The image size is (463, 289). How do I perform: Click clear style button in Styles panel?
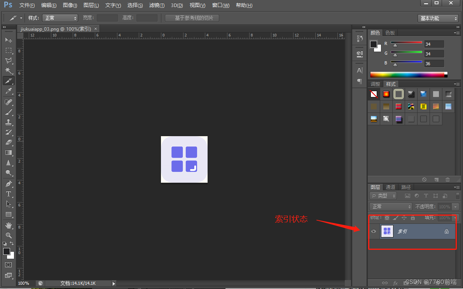click(424, 179)
